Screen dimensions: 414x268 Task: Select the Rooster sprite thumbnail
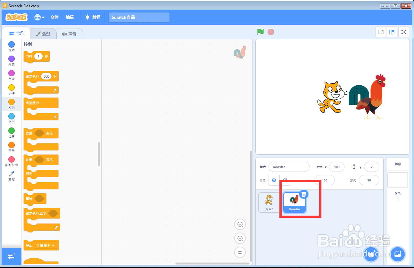(294, 203)
